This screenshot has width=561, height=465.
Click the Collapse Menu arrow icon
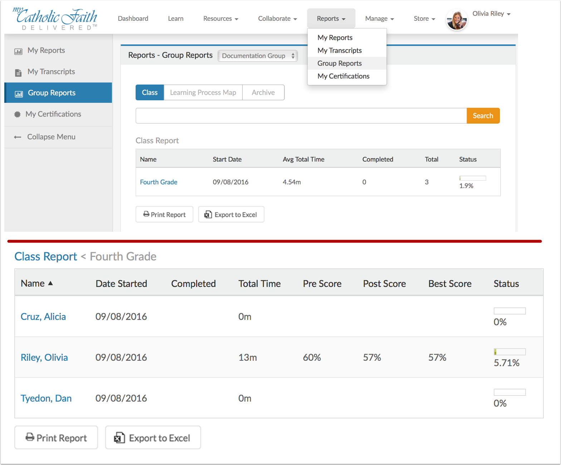point(18,137)
